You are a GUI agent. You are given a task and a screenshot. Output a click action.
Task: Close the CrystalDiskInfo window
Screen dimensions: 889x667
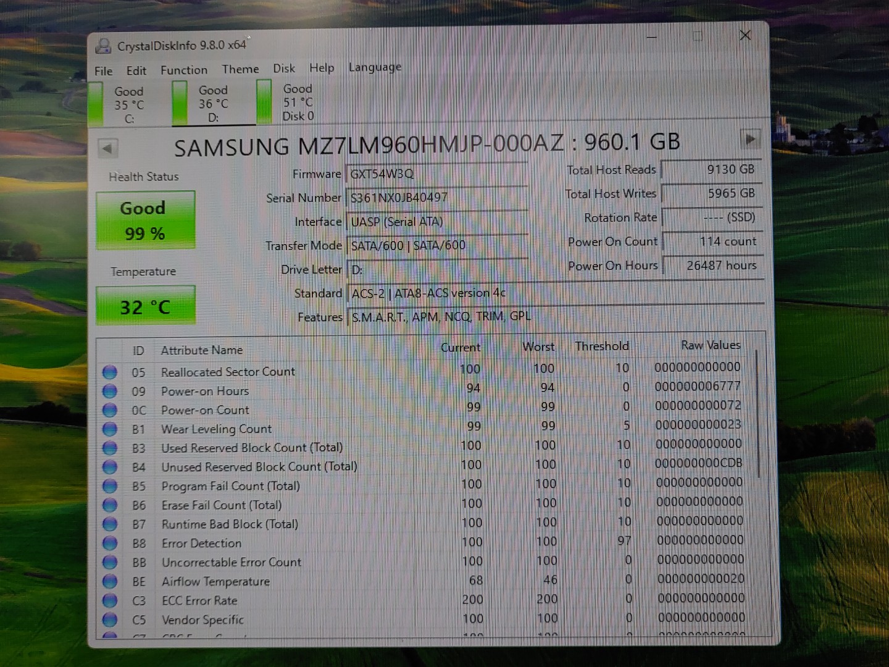tap(745, 35)
